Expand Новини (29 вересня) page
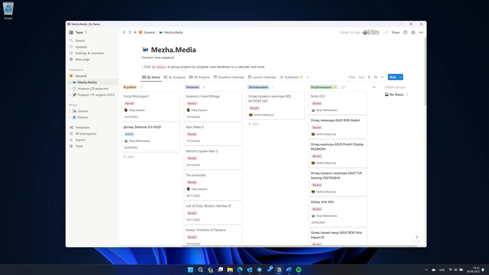The width and height of the screenshot is (489, 275). [70, 89]
